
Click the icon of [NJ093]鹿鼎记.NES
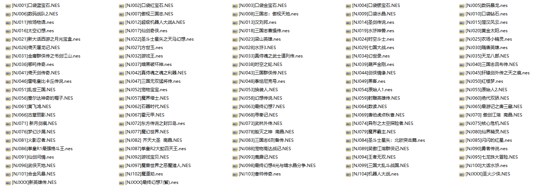point(235,157)
